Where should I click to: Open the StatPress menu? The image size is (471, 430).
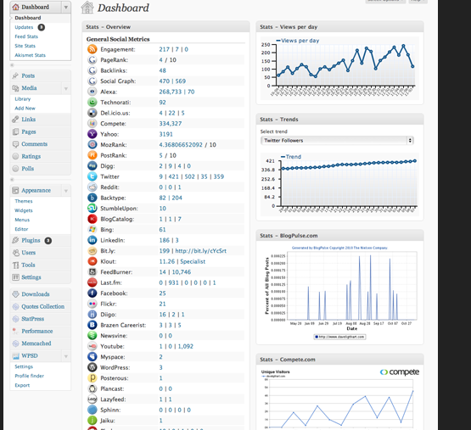(33, 319)
